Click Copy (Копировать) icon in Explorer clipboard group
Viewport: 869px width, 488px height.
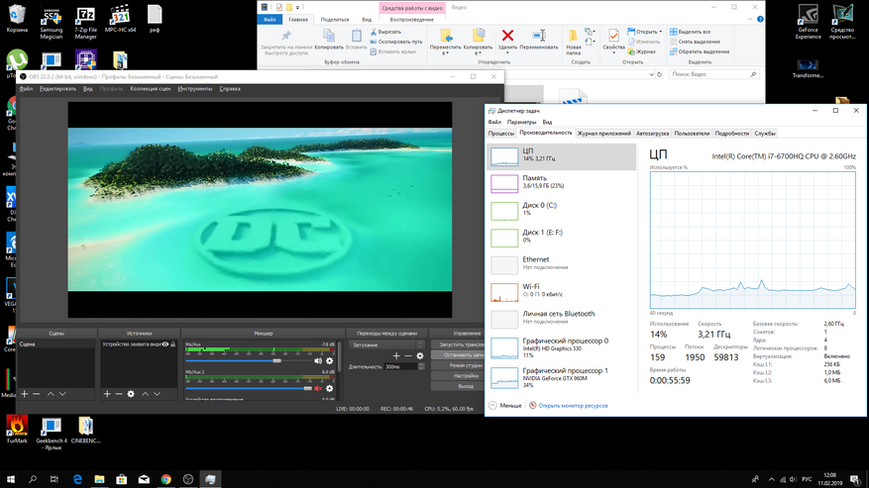click(329, 40)
